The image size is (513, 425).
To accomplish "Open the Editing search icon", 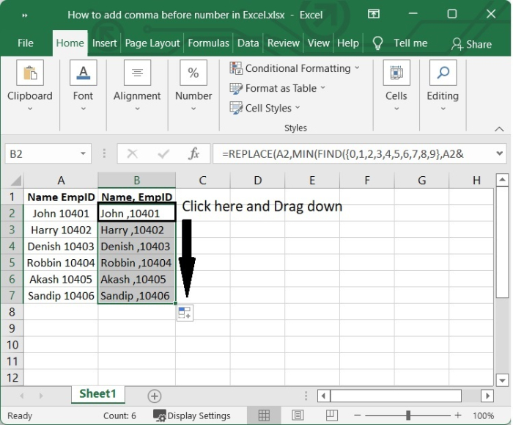I will [x=443, y=73].
